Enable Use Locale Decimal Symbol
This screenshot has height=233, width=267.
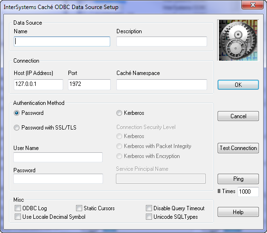[x=18, y=217]
